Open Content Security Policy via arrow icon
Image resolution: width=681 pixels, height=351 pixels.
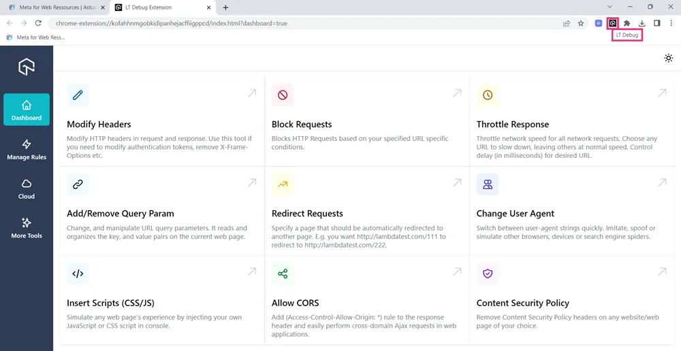[x=662, y=271]
